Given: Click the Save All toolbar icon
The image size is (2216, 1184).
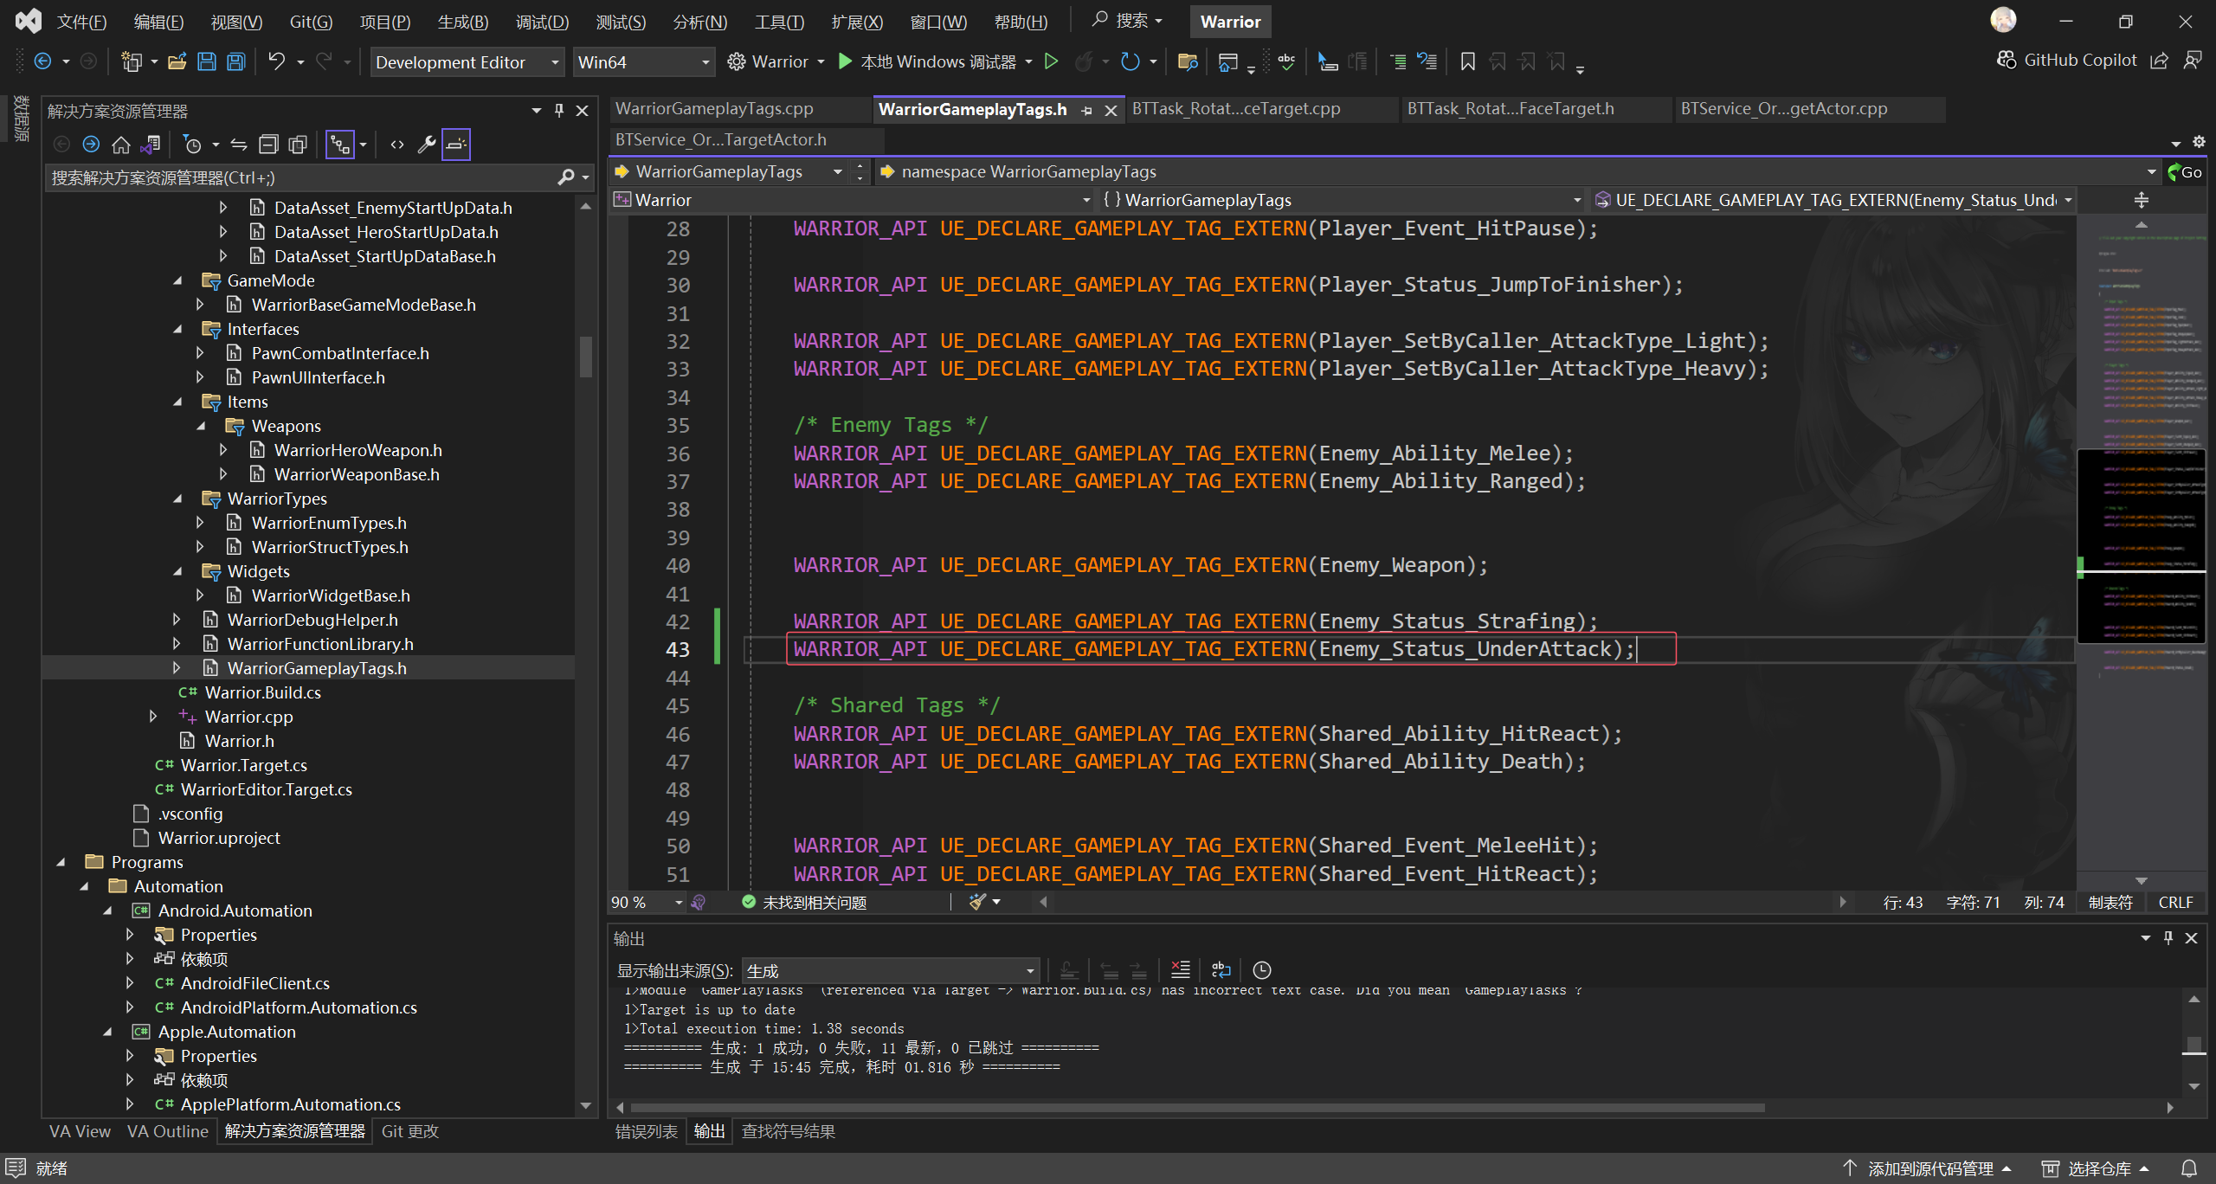Looking at the screenshot, I should point(235,61).
